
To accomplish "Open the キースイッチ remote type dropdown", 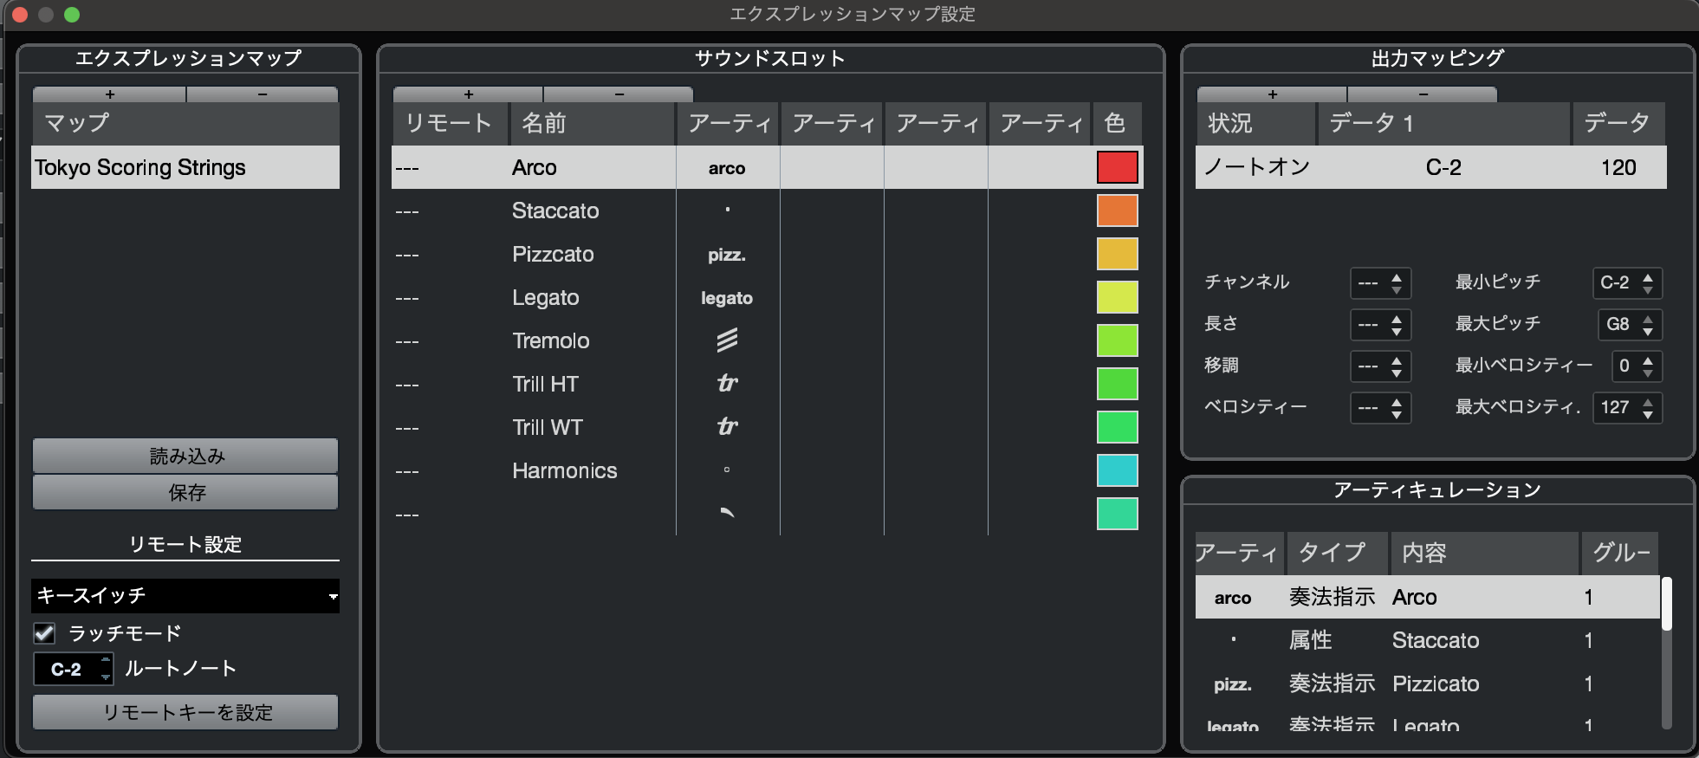I will [x=185, y=596].
